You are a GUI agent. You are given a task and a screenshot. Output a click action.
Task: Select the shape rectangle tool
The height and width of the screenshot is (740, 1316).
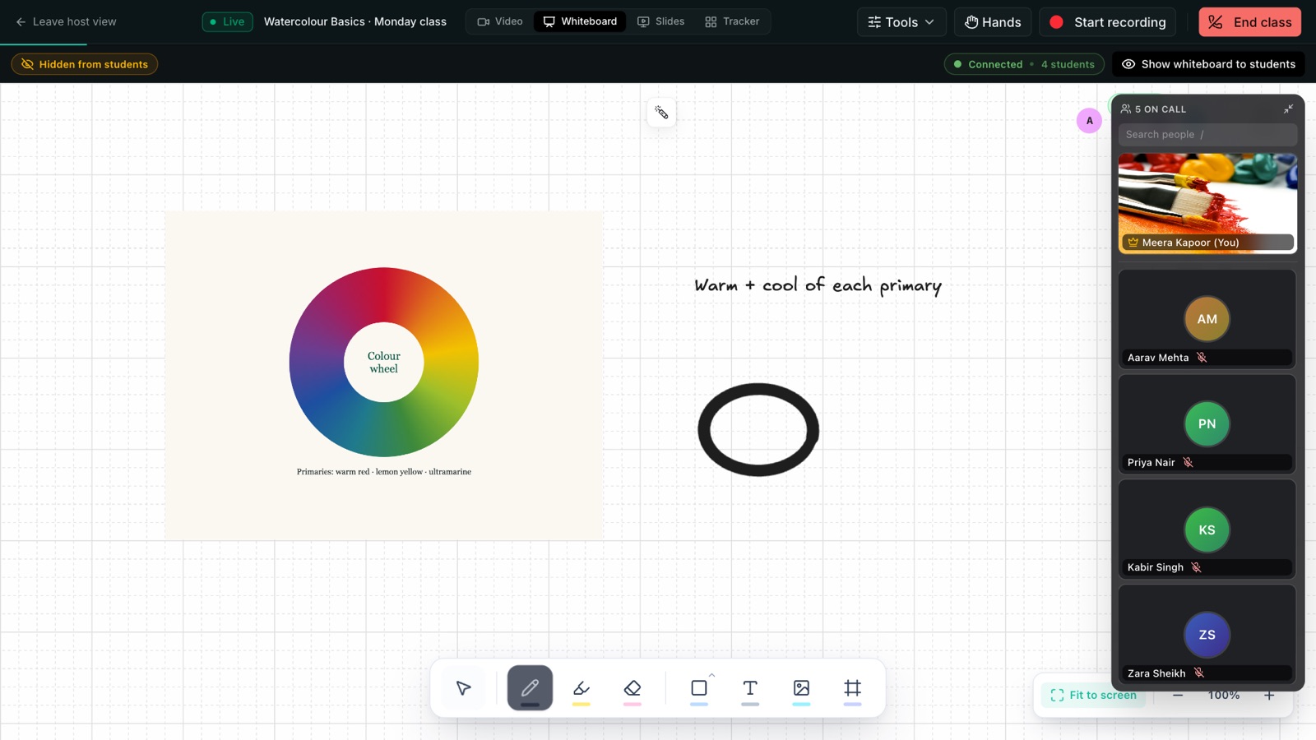tap(699, 688)
